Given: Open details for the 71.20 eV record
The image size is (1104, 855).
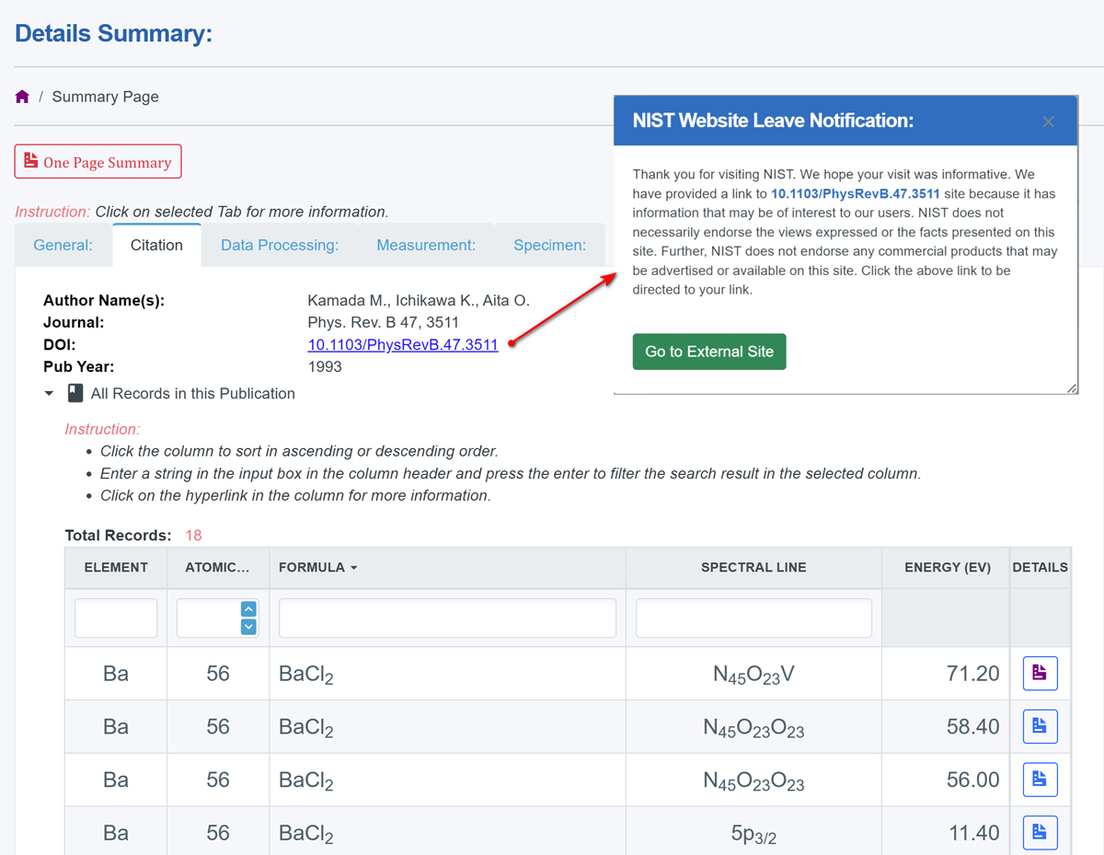Looking at the screenshot, I should (1040, 674).
